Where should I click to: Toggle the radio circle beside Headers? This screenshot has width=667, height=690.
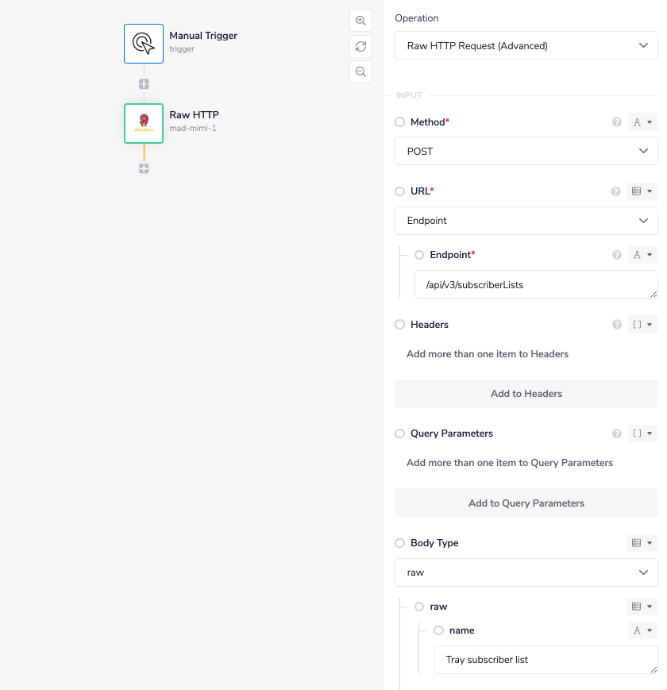point(400,325)
